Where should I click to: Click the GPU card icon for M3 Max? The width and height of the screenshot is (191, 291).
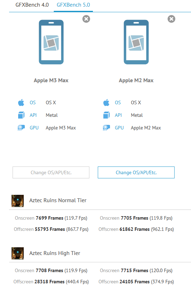click(x=21, y=128)
